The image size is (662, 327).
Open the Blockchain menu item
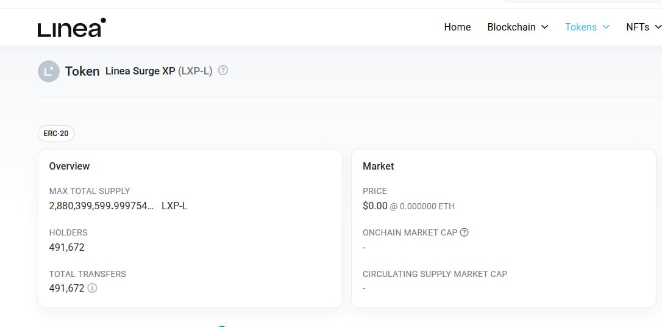(511, 27)
